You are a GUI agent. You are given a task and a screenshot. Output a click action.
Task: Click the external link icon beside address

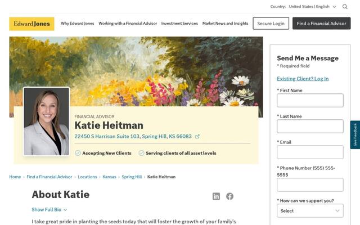[x=197, y=137]
